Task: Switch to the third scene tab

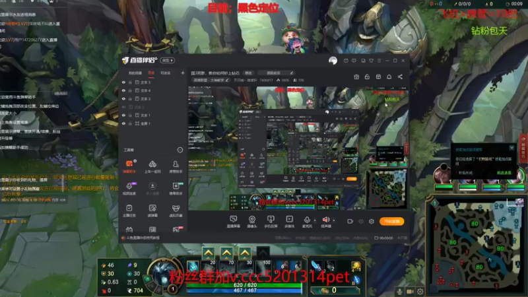Action: pos(166,73)
